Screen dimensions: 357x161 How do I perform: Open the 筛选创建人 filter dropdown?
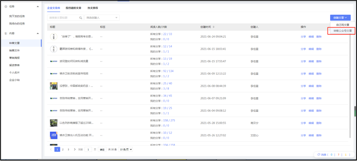coord(102,18)
